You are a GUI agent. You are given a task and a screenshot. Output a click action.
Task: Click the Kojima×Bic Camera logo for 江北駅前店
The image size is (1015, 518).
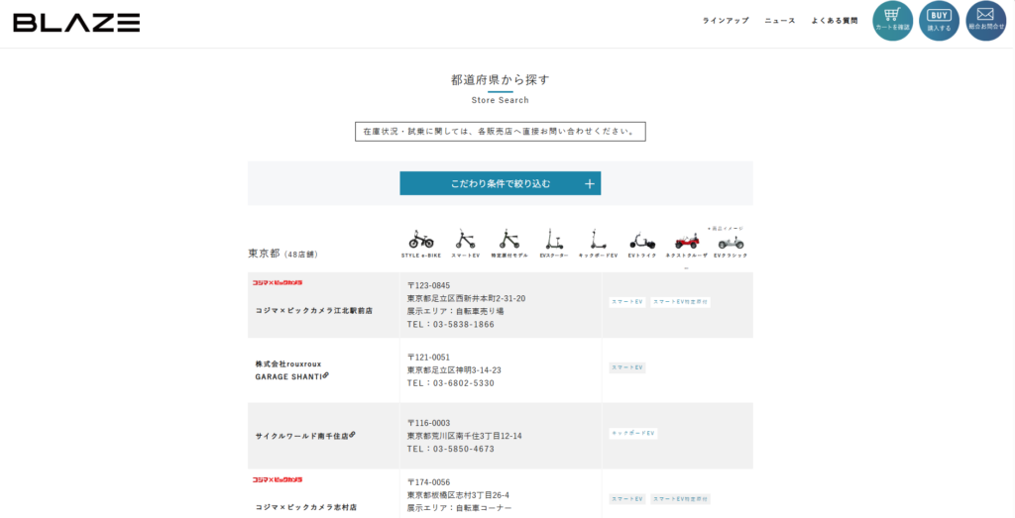click(x=278, y=282)
